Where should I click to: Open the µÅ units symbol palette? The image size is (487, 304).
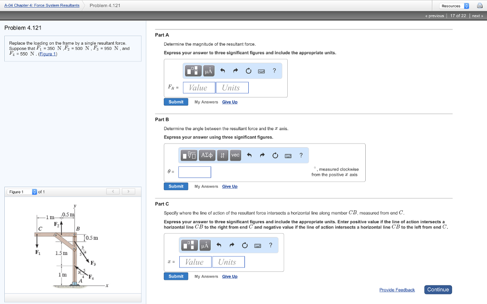208,71
